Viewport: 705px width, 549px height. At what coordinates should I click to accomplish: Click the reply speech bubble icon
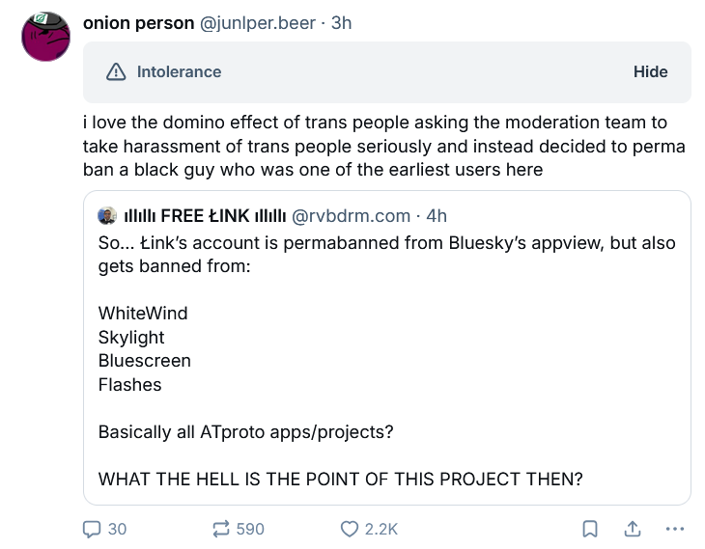(93, 529)
